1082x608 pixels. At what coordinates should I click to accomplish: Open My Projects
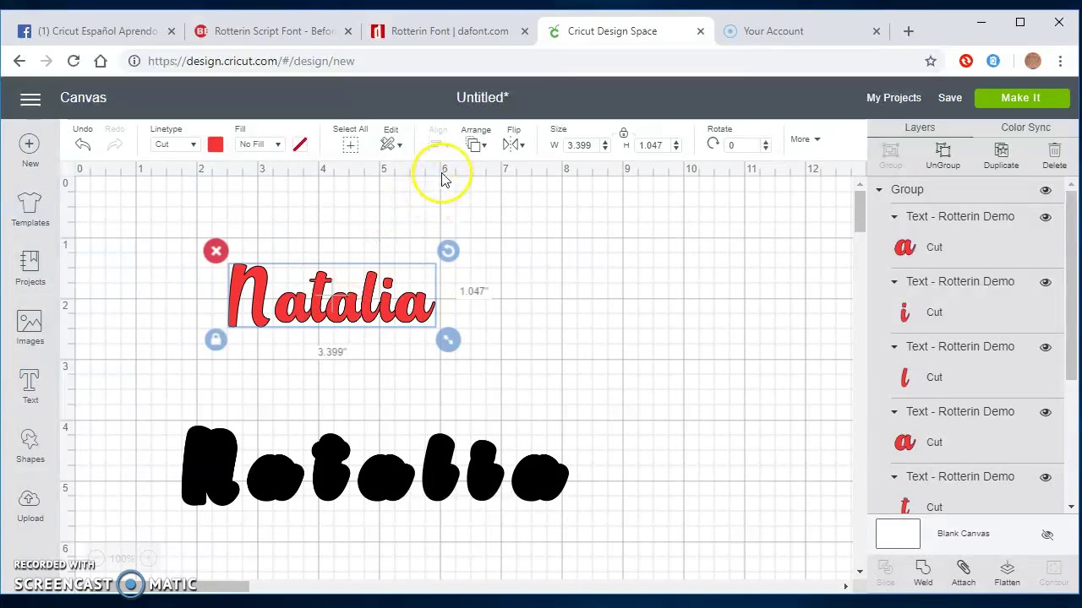click(x=893, y=98)
